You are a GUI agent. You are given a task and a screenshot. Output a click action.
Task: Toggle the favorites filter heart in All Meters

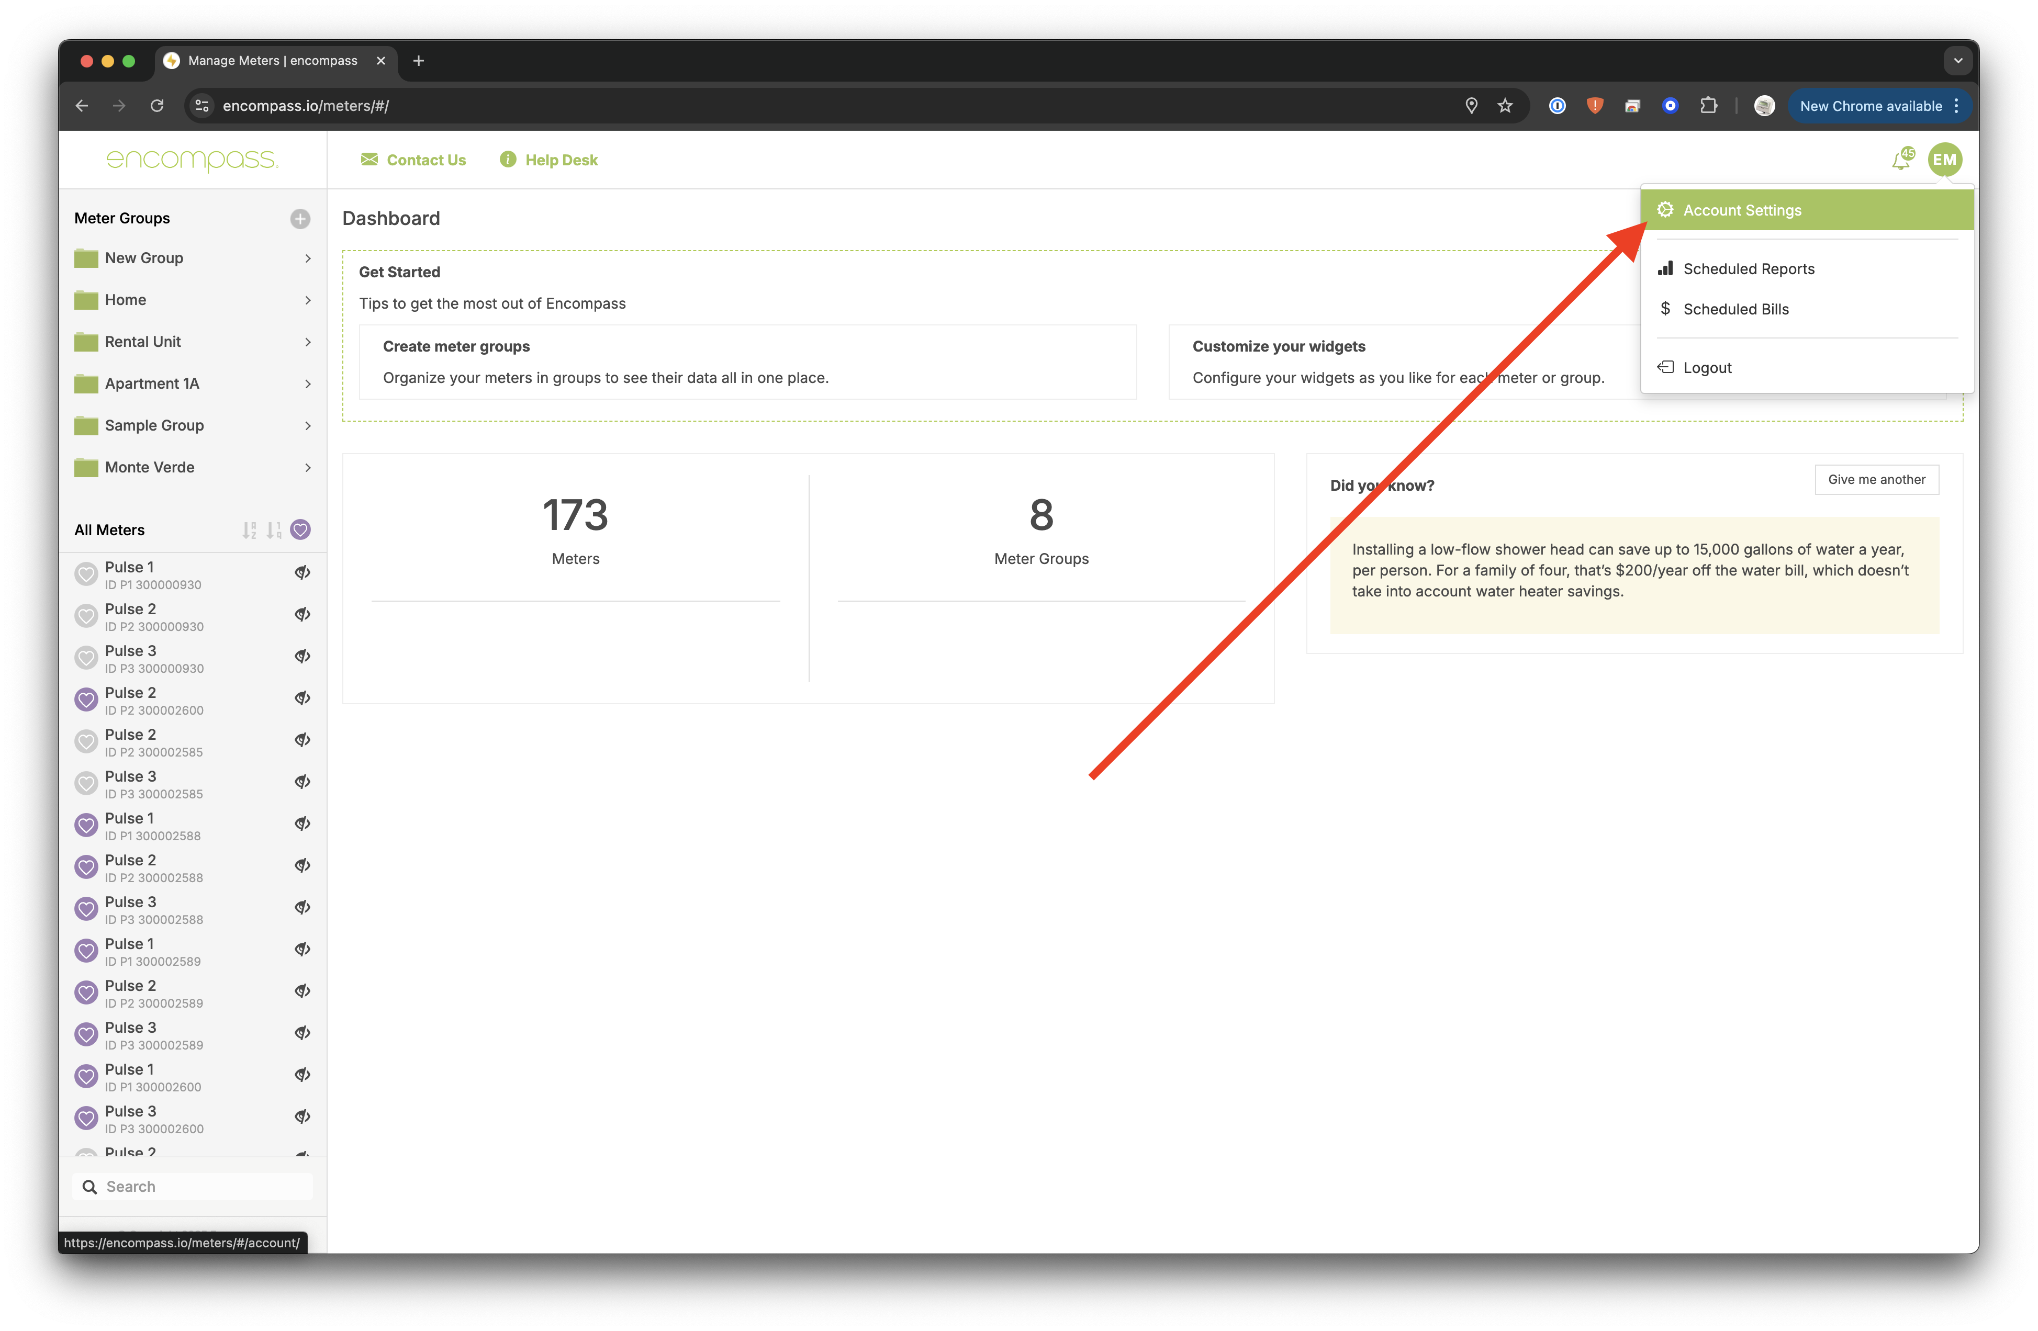[x=300, y=530]
